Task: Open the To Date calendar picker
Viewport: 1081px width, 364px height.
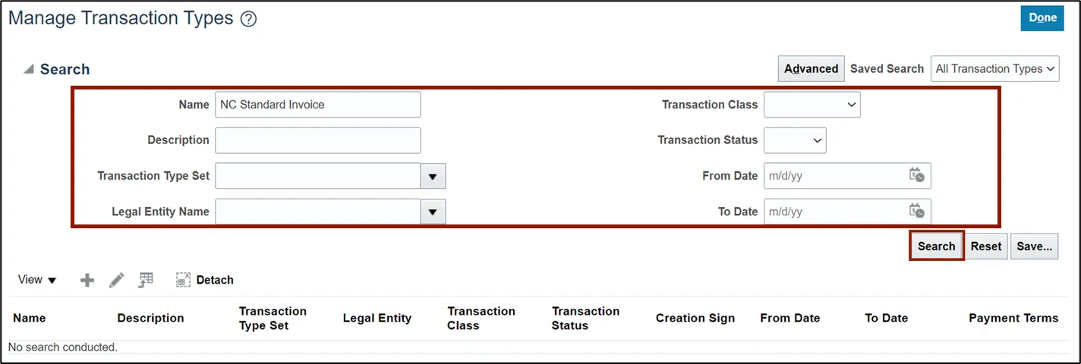Action: pyautogui.click(x=917, y=211)
